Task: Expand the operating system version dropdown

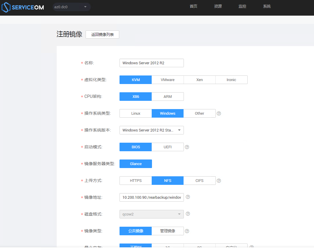Action: [152, 130]
